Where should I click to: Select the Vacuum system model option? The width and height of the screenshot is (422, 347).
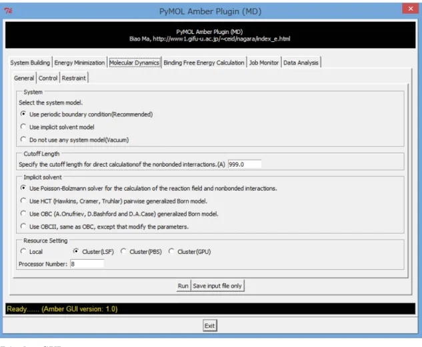75,140
